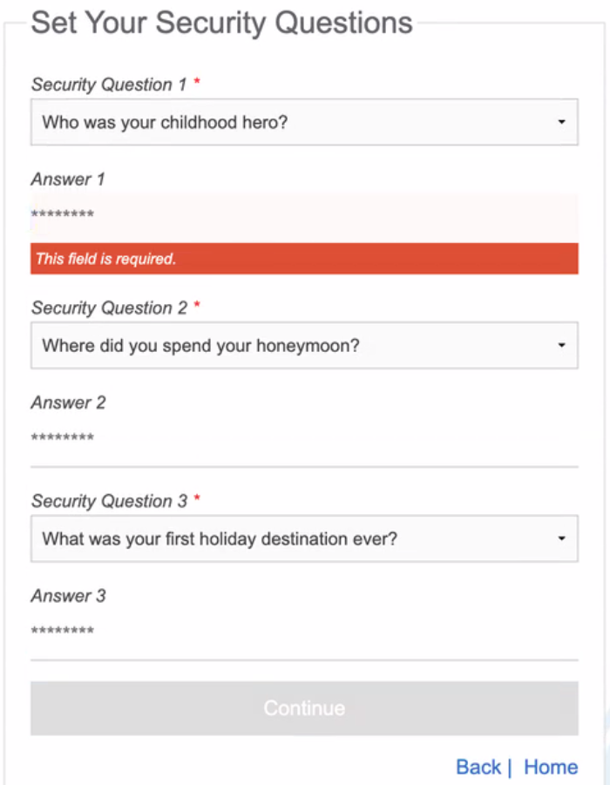Focus the Answer 1 input field
Screen dimensions: 610x785
pyautogui.click(x=304, y=216)
